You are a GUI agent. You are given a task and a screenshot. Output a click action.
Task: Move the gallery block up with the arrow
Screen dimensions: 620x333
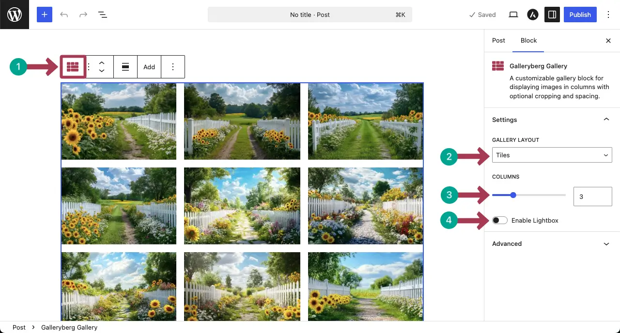(x=102, y=62)
